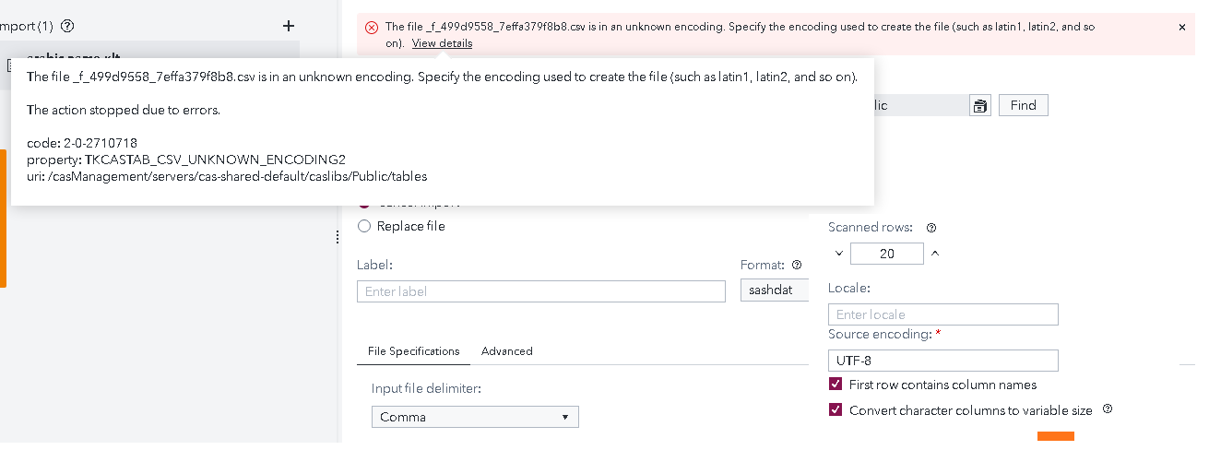
Task: Open the Input file delimiter dropdown
Action: pyautogui.click(x=475, y=417)
